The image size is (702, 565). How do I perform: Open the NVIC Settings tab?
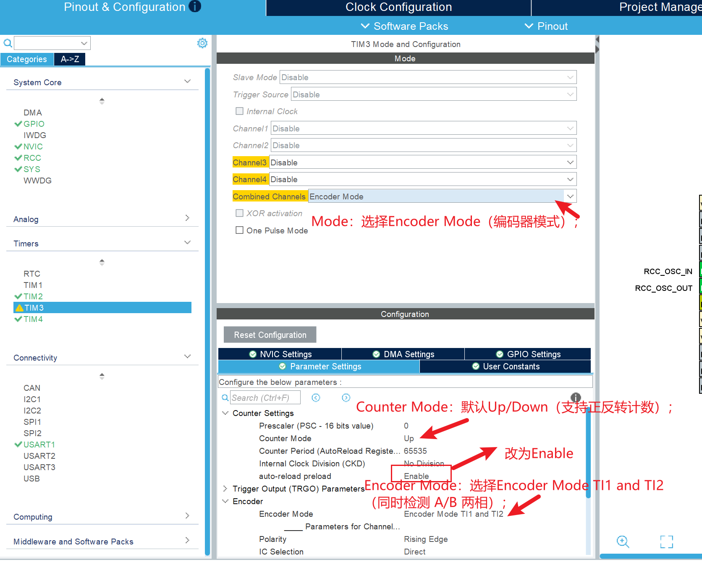point(280,354)
